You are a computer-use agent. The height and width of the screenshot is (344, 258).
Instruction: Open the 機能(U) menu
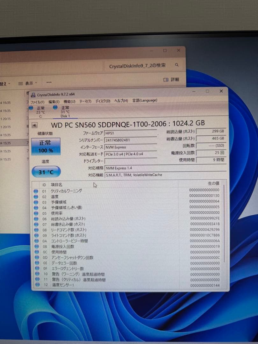(x=69, y=102)
